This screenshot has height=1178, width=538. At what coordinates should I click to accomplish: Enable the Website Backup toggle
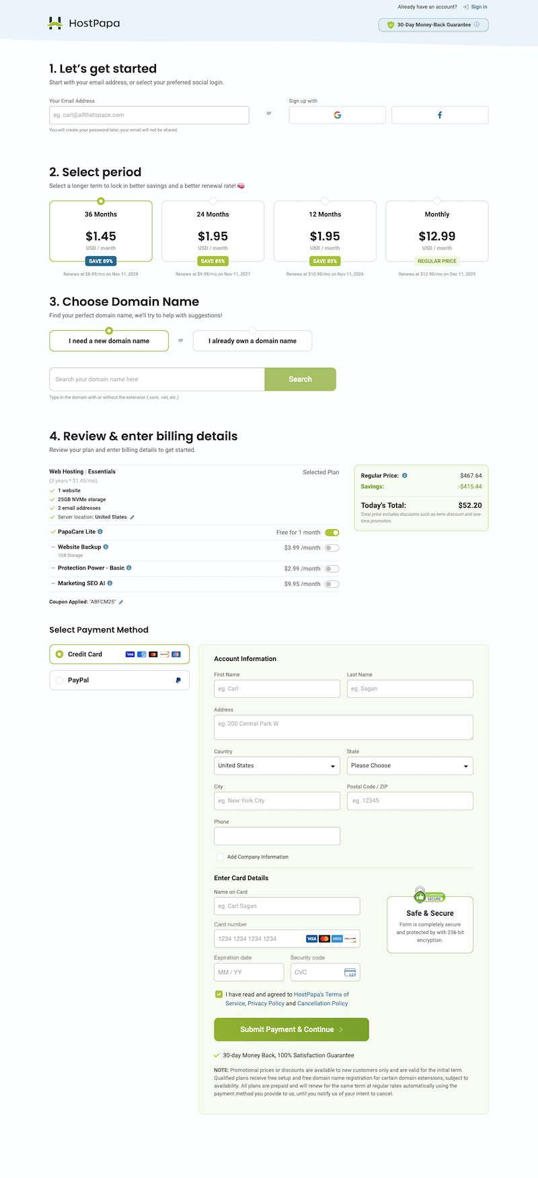click(332, 548)
